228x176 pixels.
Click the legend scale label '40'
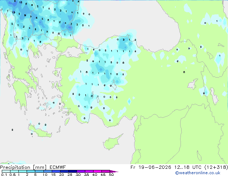point(95,175)
